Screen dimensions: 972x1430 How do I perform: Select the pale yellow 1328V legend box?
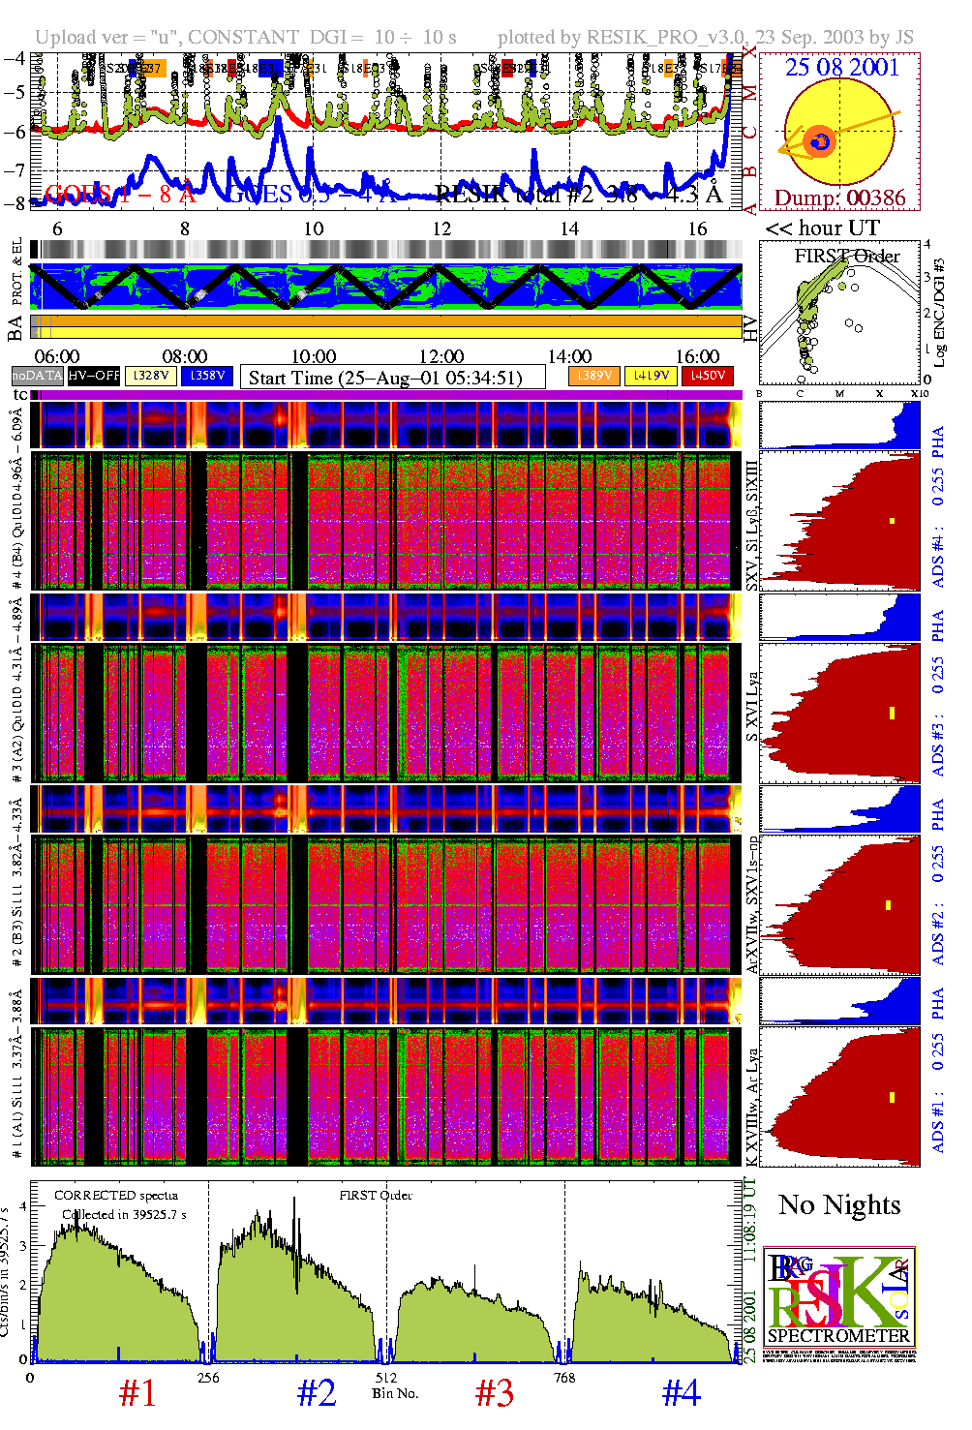click(x=150, y=376)
